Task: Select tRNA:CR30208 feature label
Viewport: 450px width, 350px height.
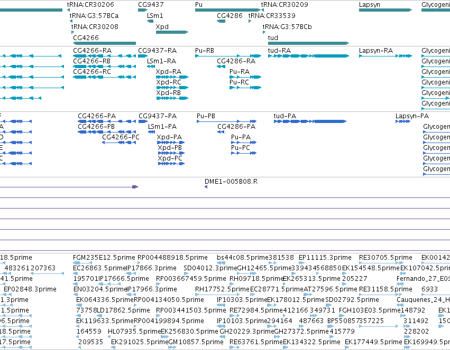Action: pyautogui.click(x=95, y=26)
